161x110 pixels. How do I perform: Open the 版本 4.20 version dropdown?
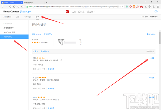pyautogui.click(x=36, y=34)
